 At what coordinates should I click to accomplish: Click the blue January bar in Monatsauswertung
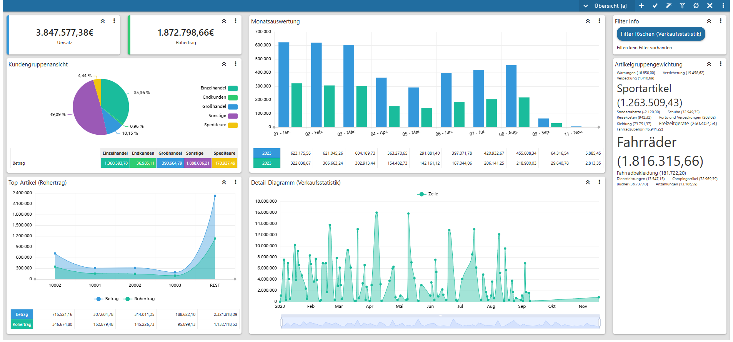284,84
